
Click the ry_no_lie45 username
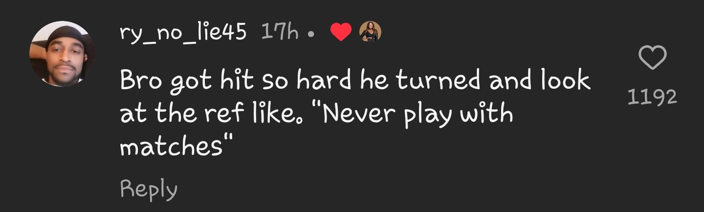pos(183,33)
